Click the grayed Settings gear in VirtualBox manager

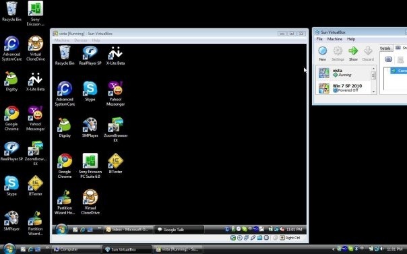point(338,53)
